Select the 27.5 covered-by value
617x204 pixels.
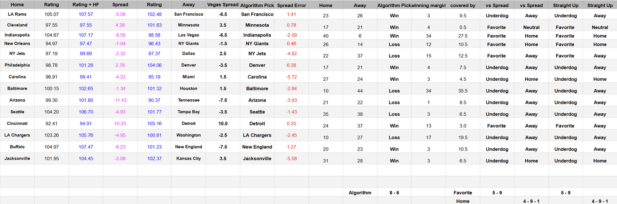coord(463,36)
